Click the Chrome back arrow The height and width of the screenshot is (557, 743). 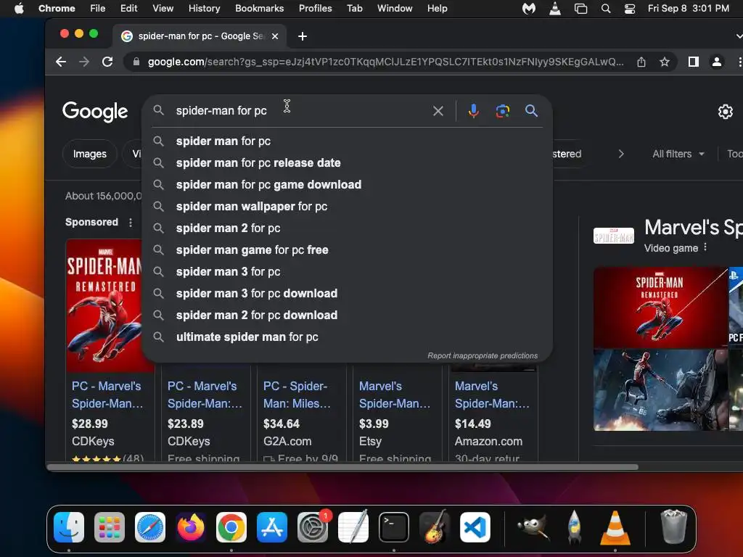[61, 62]
